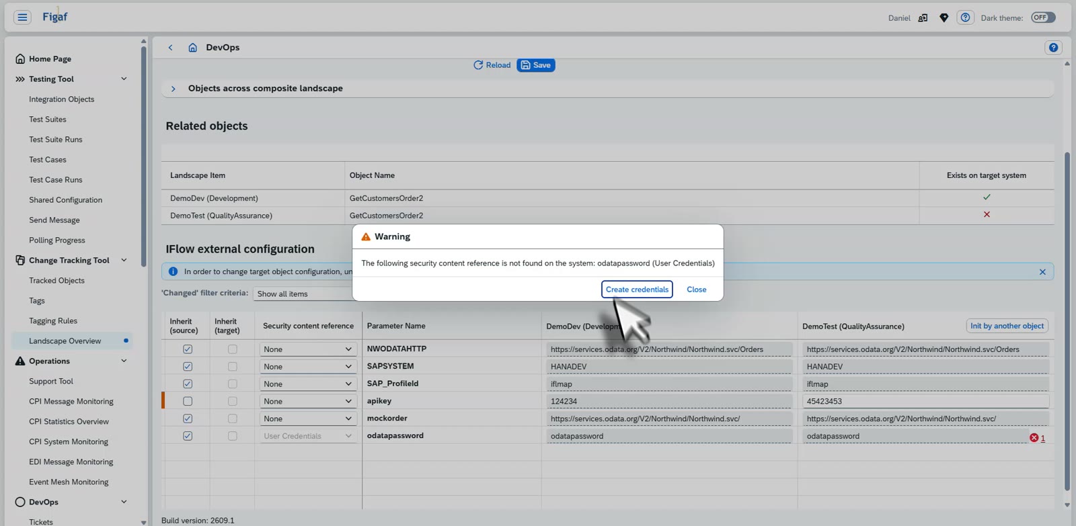This screenshot has width=1076, height=526.
Task: Open Home Page in sidebar
Action: coord(50,59)
